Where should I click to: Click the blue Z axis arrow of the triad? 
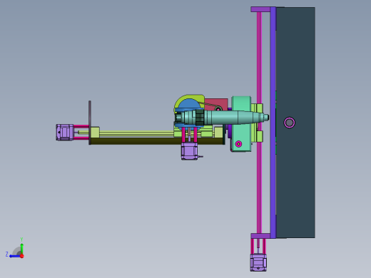pos(14,257)
